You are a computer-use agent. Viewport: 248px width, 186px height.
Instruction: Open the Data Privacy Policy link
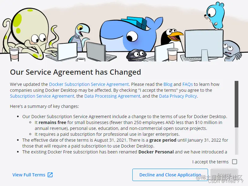click(x=178, y=96)
